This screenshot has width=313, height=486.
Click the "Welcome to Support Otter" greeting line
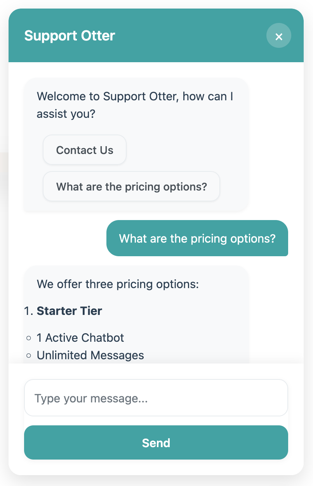click(135, 96)
